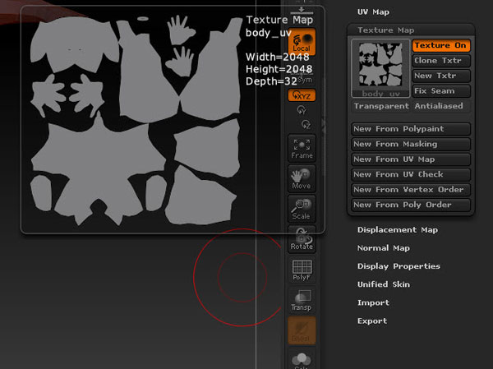Create New From Poly Order texture
This screenshot has width=493, height=369.
tap(411, 205)
